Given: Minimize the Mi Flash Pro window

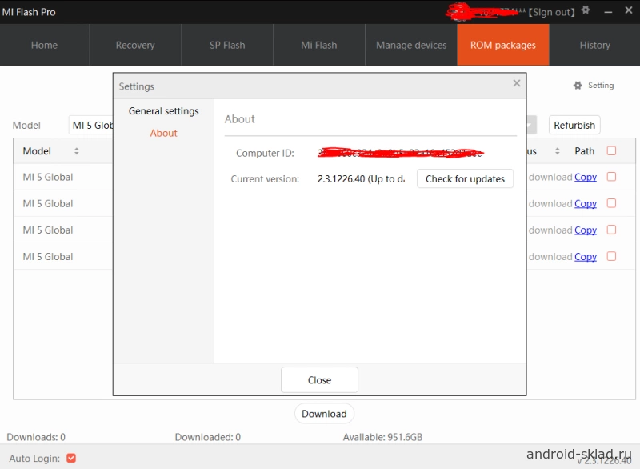Looking at the screenshot, I should pos(609,11).
